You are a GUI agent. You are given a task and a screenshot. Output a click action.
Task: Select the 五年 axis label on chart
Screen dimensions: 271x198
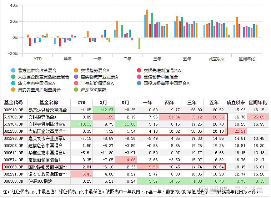click(x=187, y=59)
